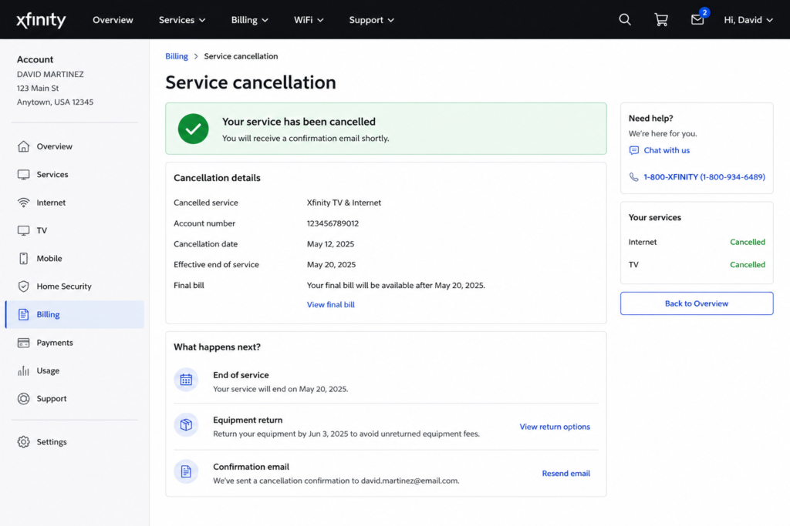Open the View final bill link

tap(330, 305)
